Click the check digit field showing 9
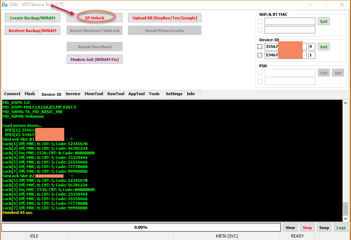This screenshot has width=351, height=240. click(311, 47)
